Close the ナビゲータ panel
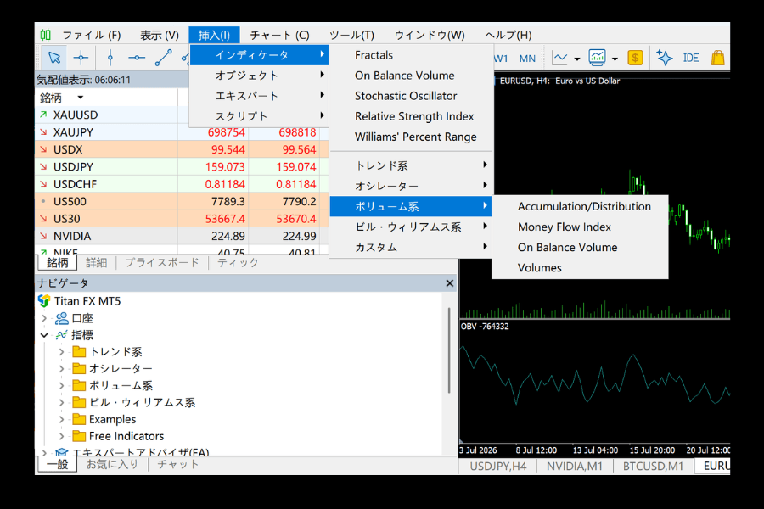 pyautogui.click(x=450, y=283)
